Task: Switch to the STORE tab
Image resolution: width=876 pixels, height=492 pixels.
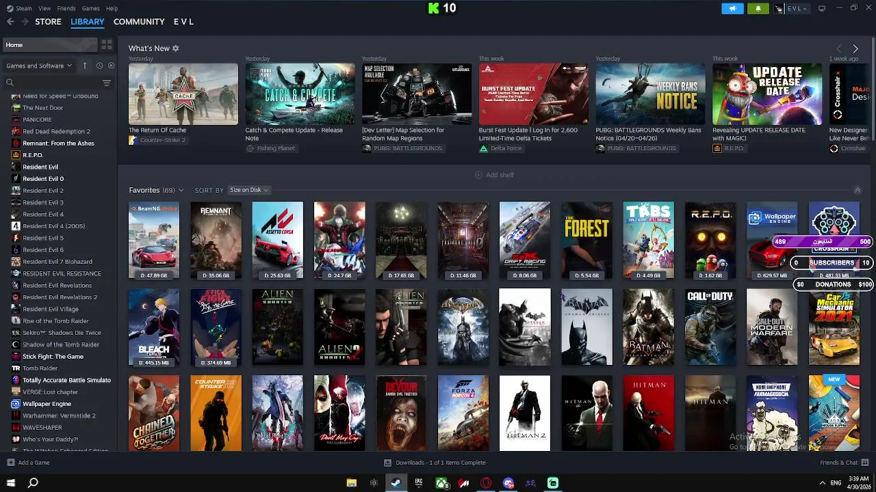Action: coord(49,22)
